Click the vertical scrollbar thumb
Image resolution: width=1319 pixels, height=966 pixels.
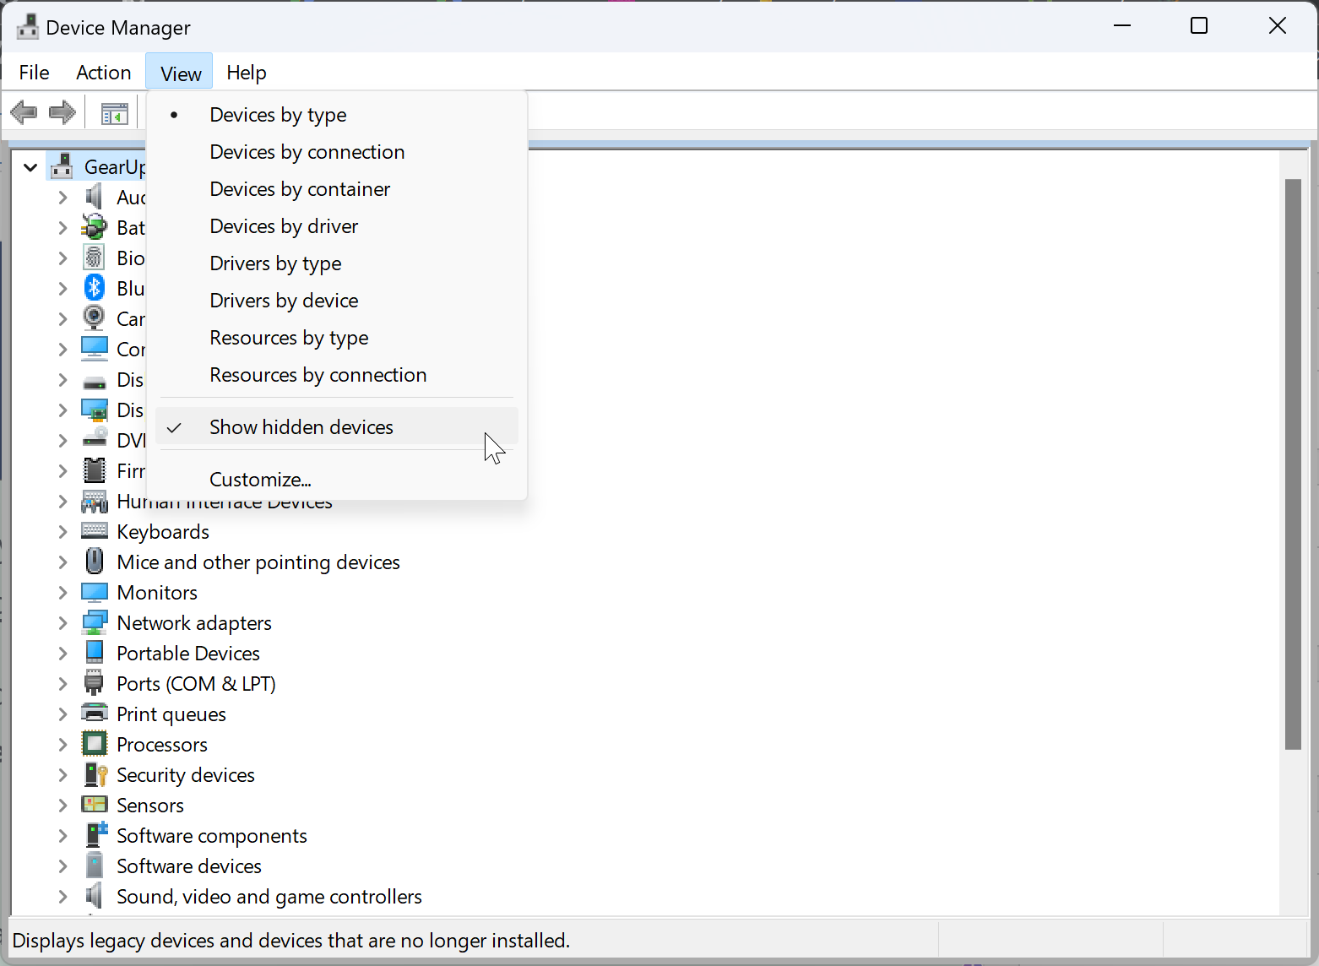[x=1293, y=464]
